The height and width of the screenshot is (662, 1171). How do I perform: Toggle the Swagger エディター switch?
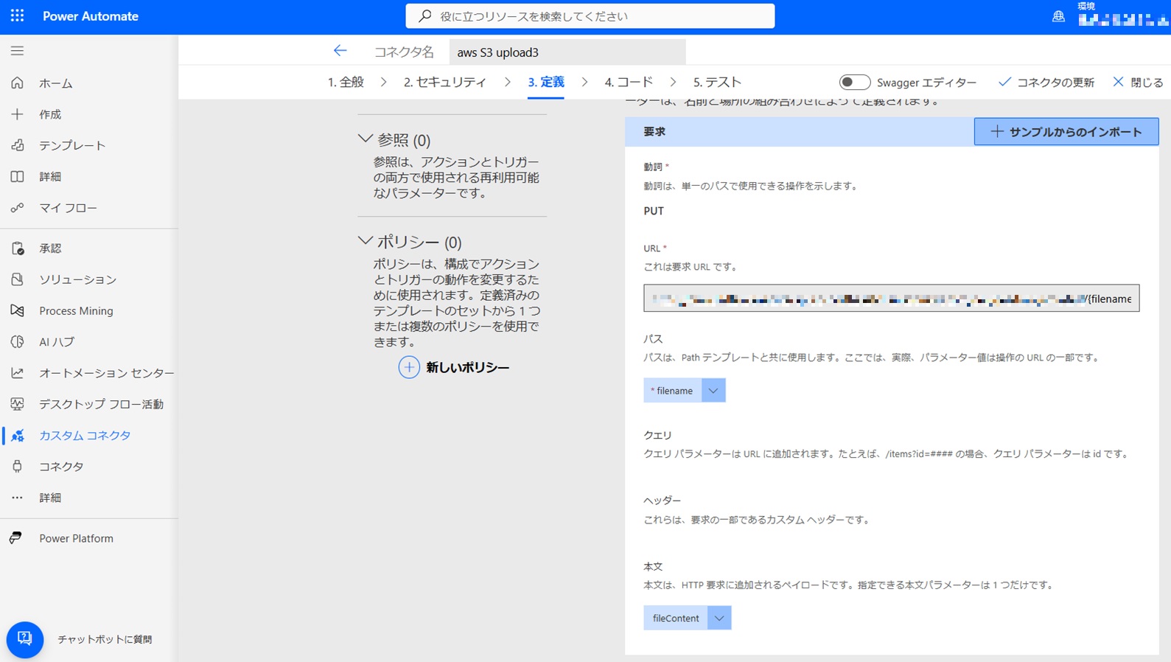click(x=855, y=82)
